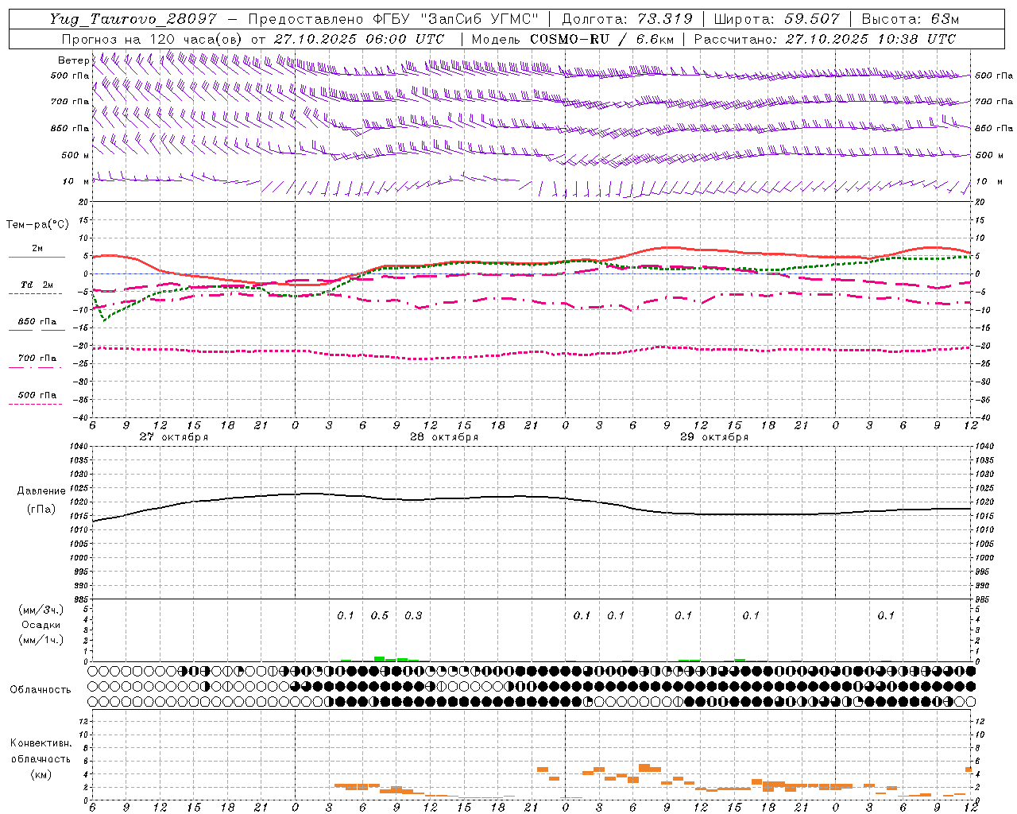
Task: Click the station name Yug_Taurovo_28097
Action: (133, 19)
